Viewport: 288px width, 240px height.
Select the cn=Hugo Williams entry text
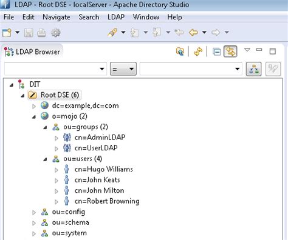(104, 169)
